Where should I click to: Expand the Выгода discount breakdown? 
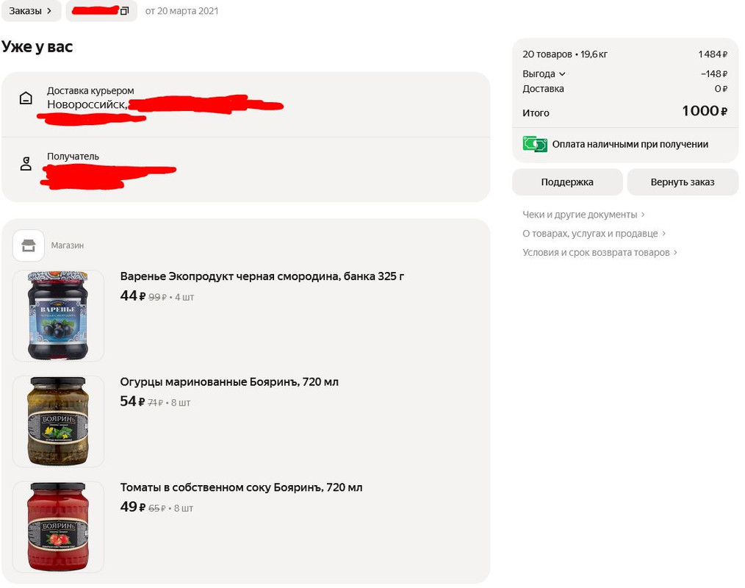(x=544, y=73)
